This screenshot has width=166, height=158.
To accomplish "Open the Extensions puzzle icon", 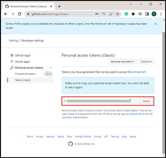I will 133,14.
